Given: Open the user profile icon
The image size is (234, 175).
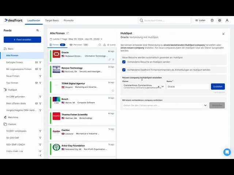Looking at the screenshot, I should pyautogui.click(x=227, y=20).
